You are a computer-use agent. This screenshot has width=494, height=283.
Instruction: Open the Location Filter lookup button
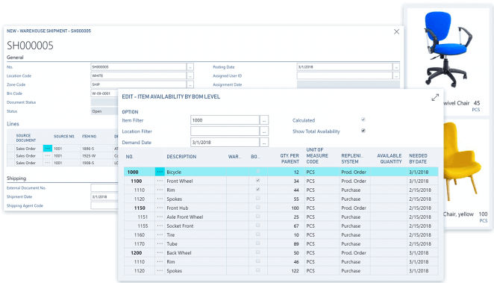(x=264, y=131)
